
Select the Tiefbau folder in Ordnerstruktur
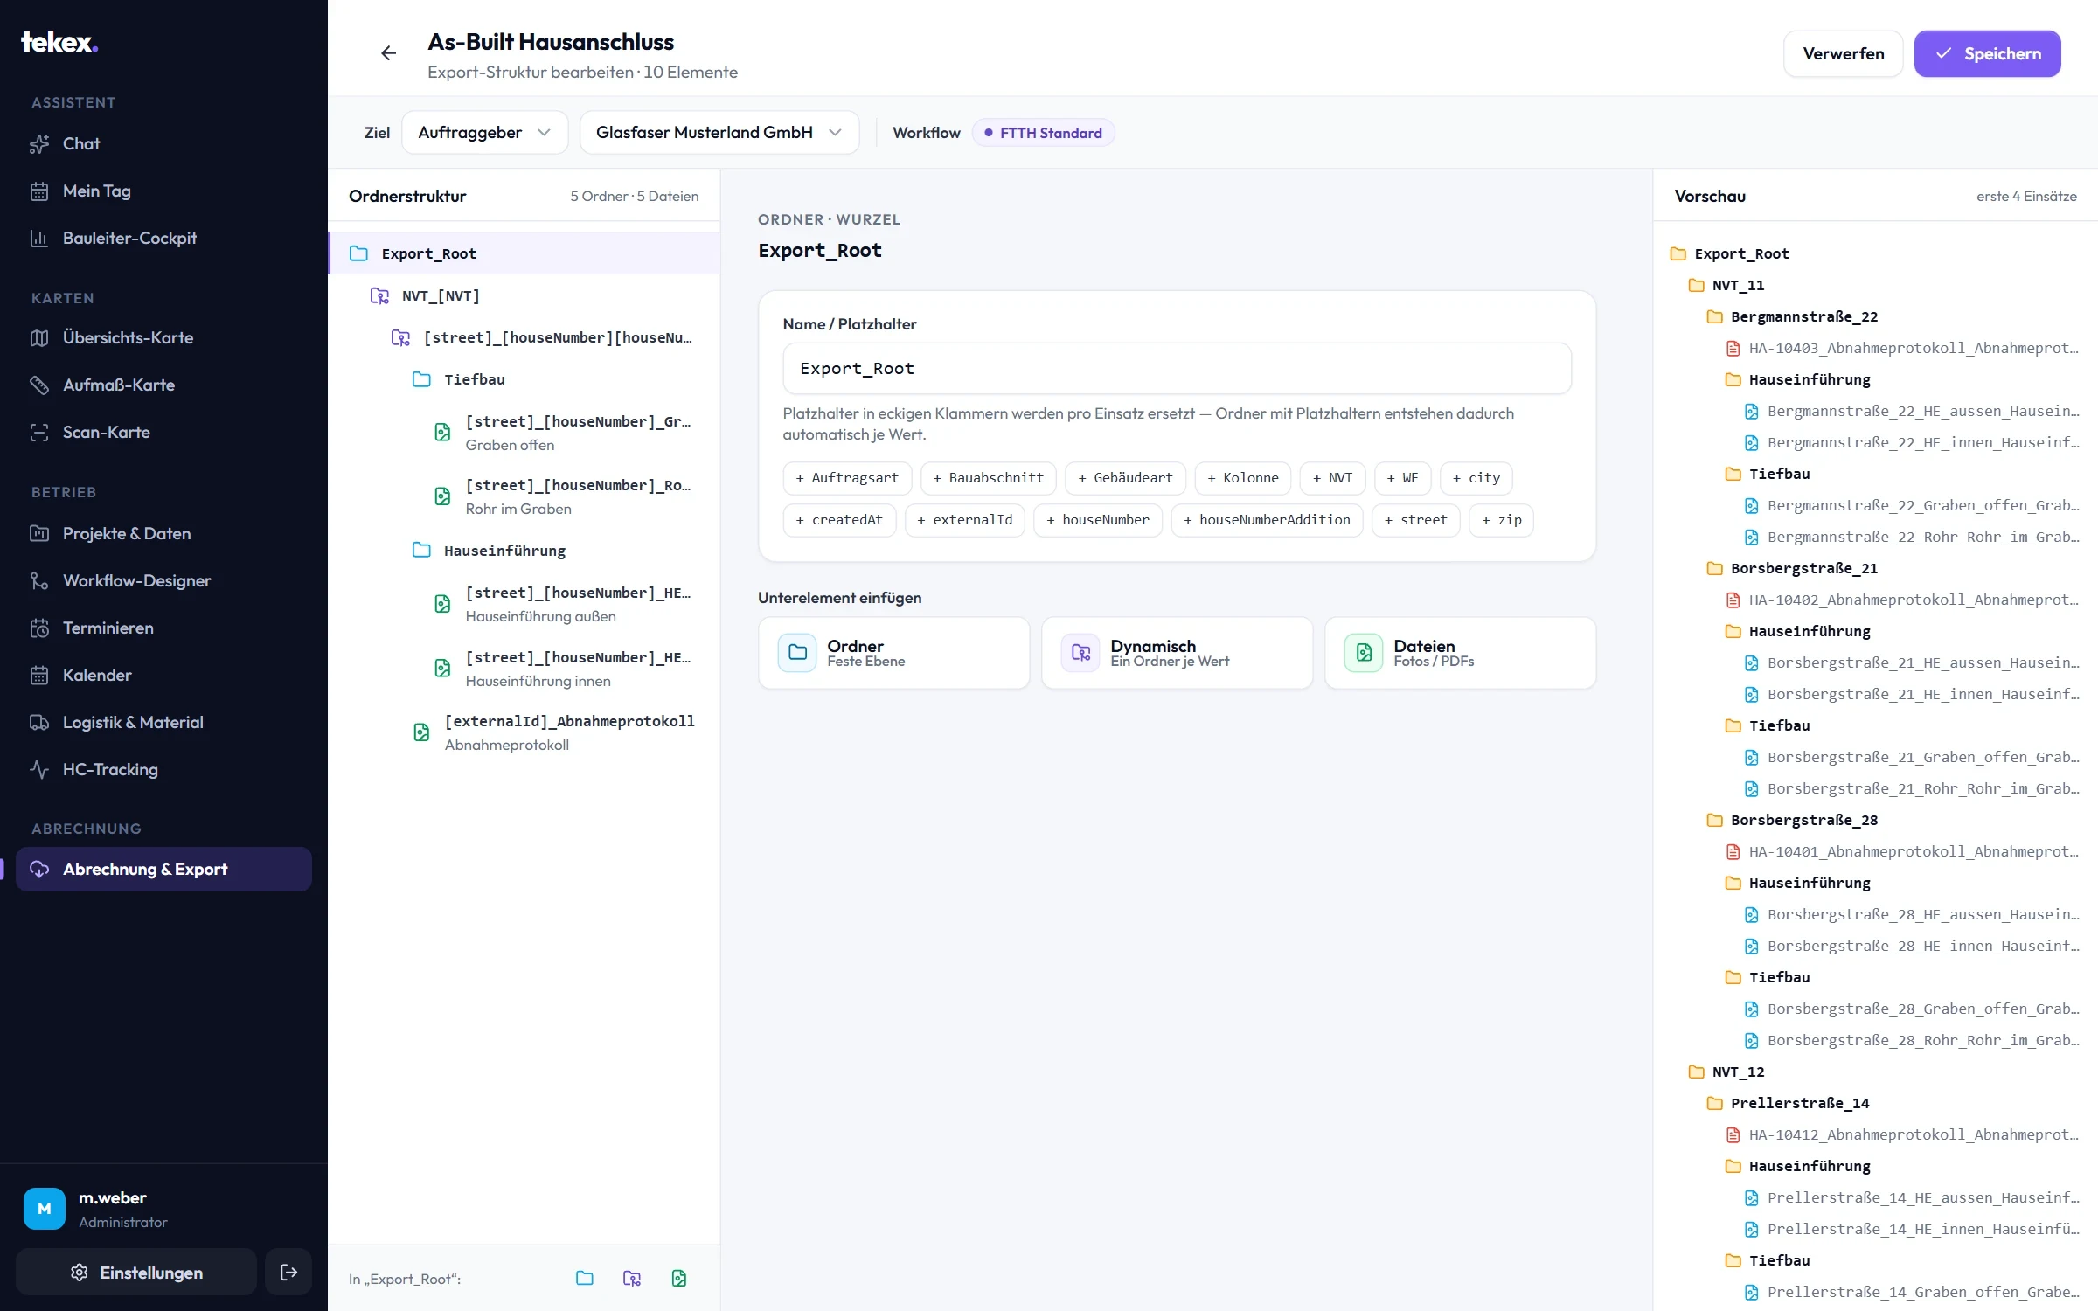(524, 379)
